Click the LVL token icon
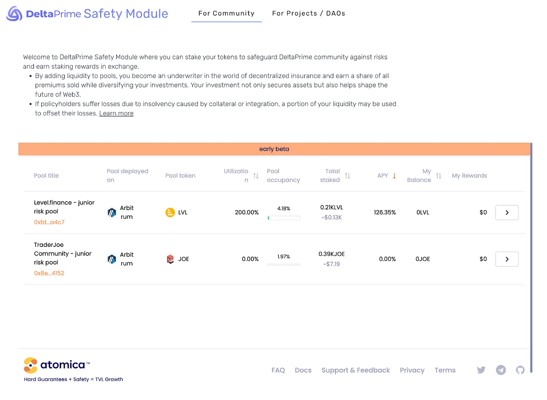The image size is (547, 400). 170,212
